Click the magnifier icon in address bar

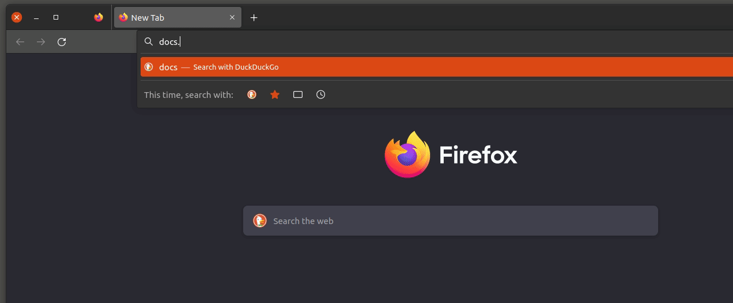click(x=148, y=41)
